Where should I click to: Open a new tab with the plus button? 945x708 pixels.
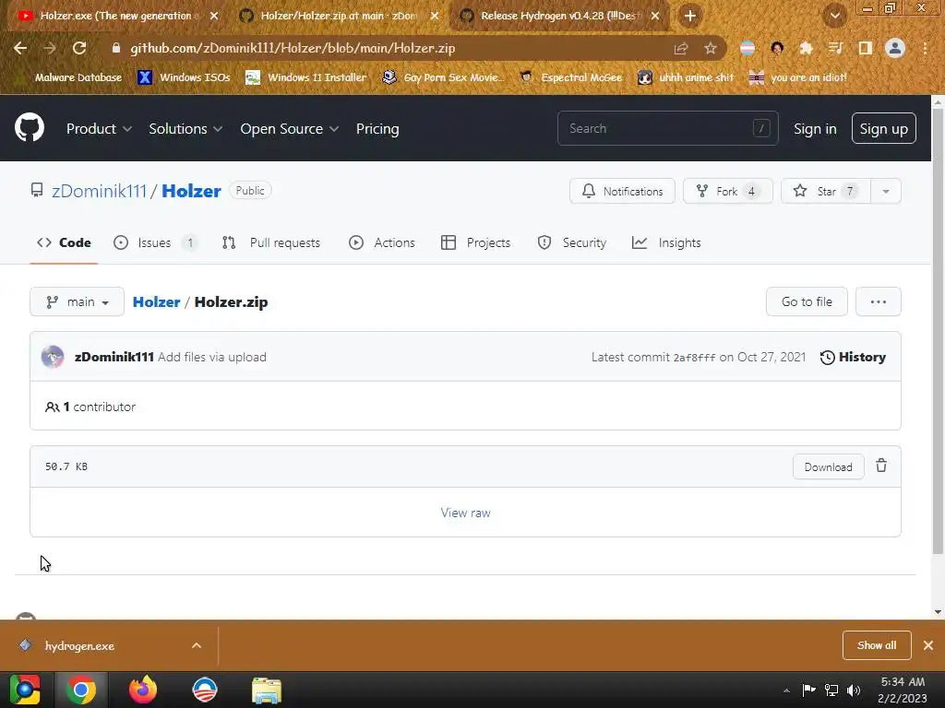[690, 16]
